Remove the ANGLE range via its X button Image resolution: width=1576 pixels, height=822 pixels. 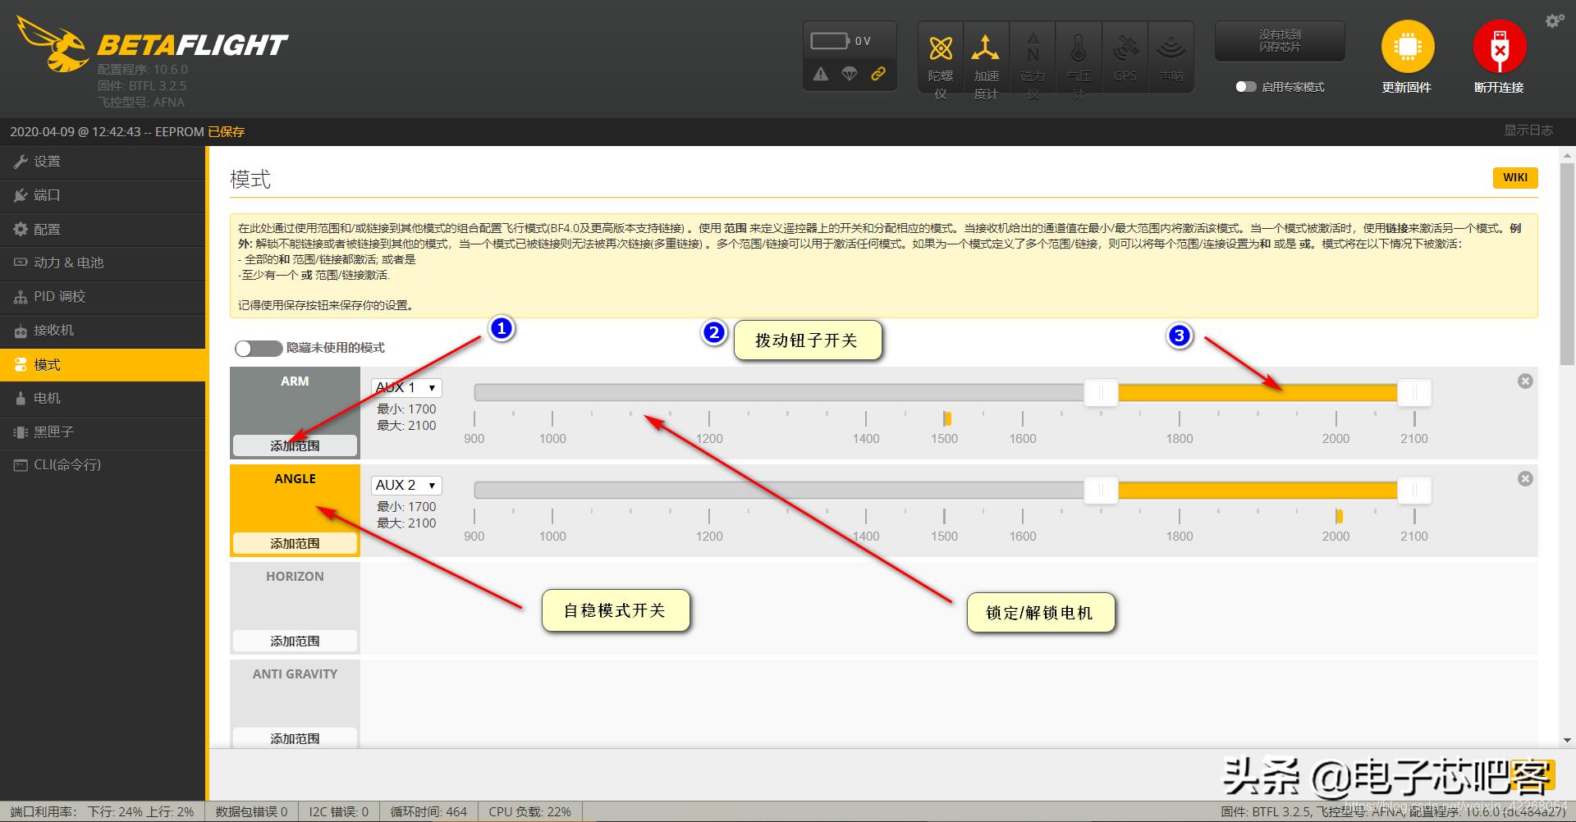coord(1525,478)
